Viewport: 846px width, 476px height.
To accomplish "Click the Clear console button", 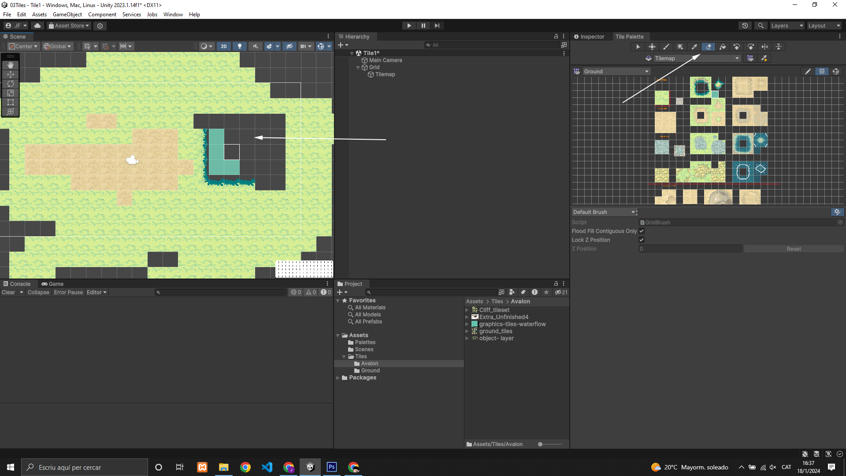I will [8, 292].
